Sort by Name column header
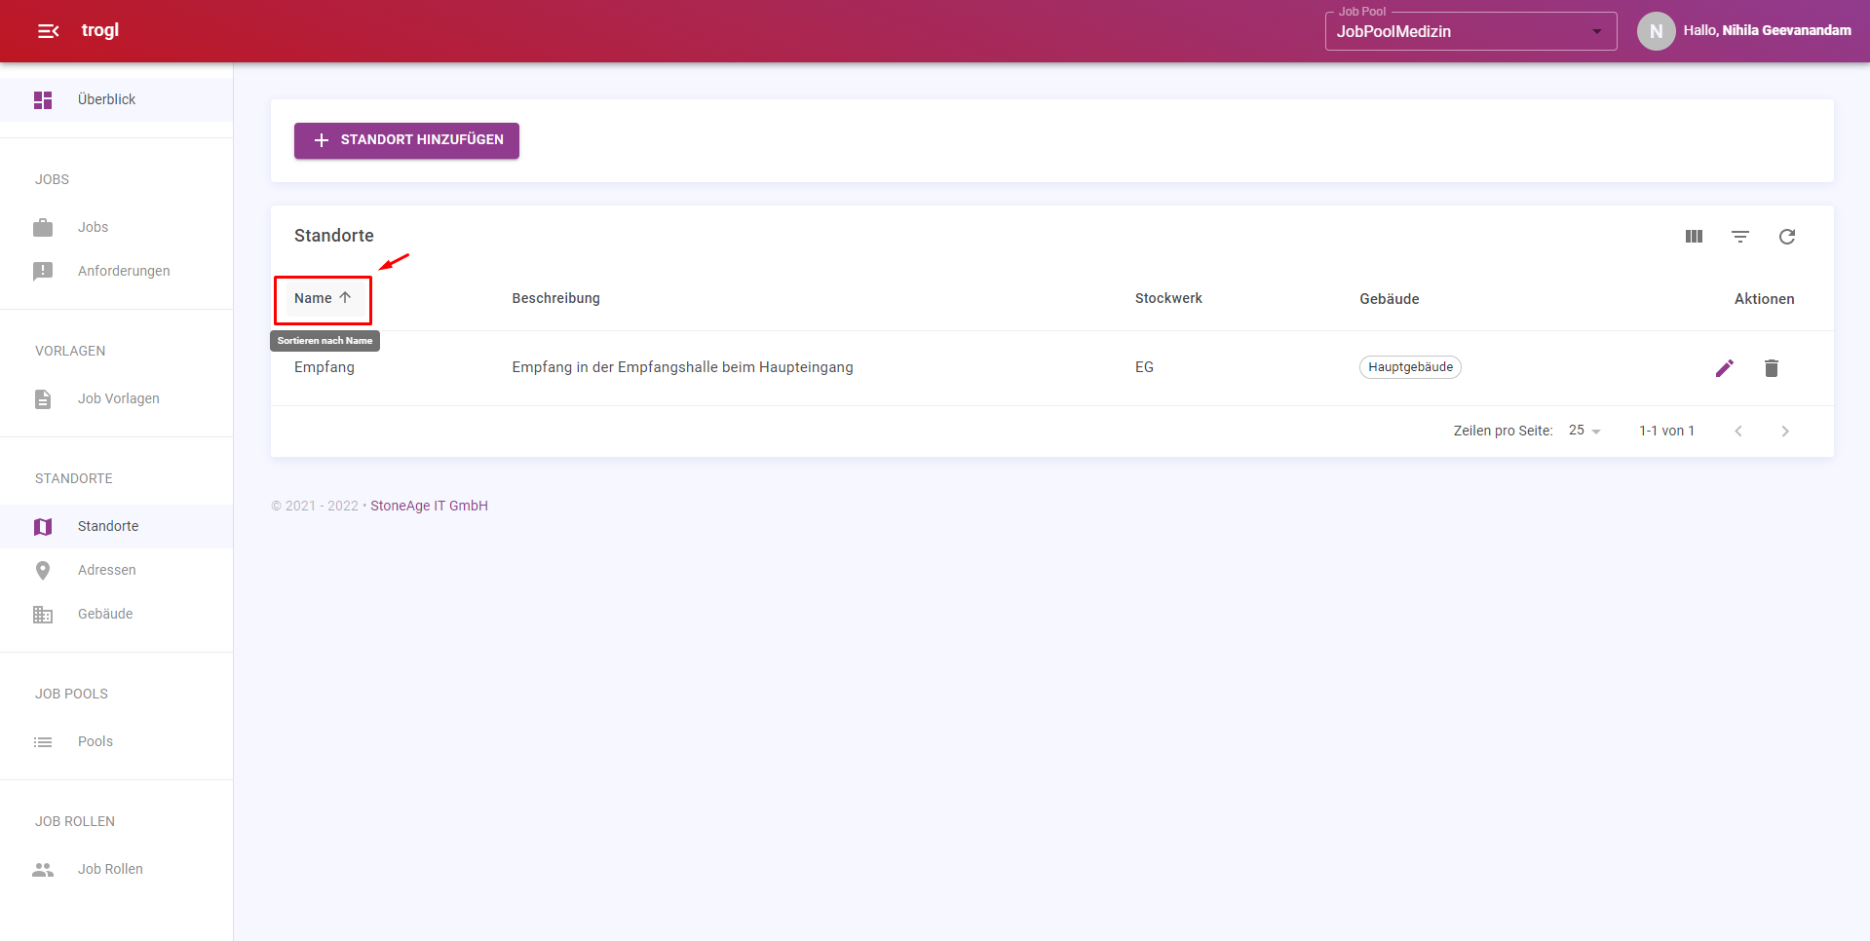 pos(323,298)
